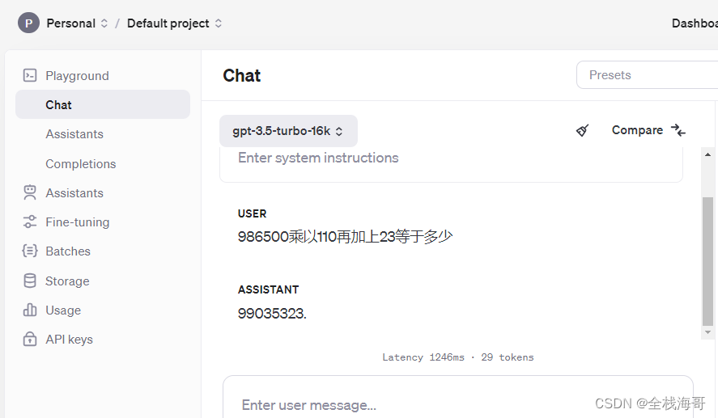Open Completions in the sidebar
Image resolution: width=718 pixels, height=418 pixels.
coord(81,164)
